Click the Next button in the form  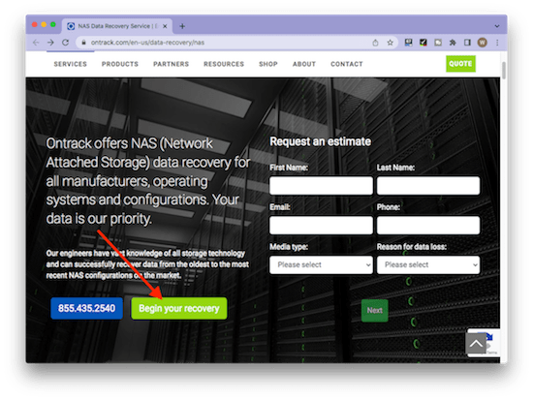(x=375, y=310)
